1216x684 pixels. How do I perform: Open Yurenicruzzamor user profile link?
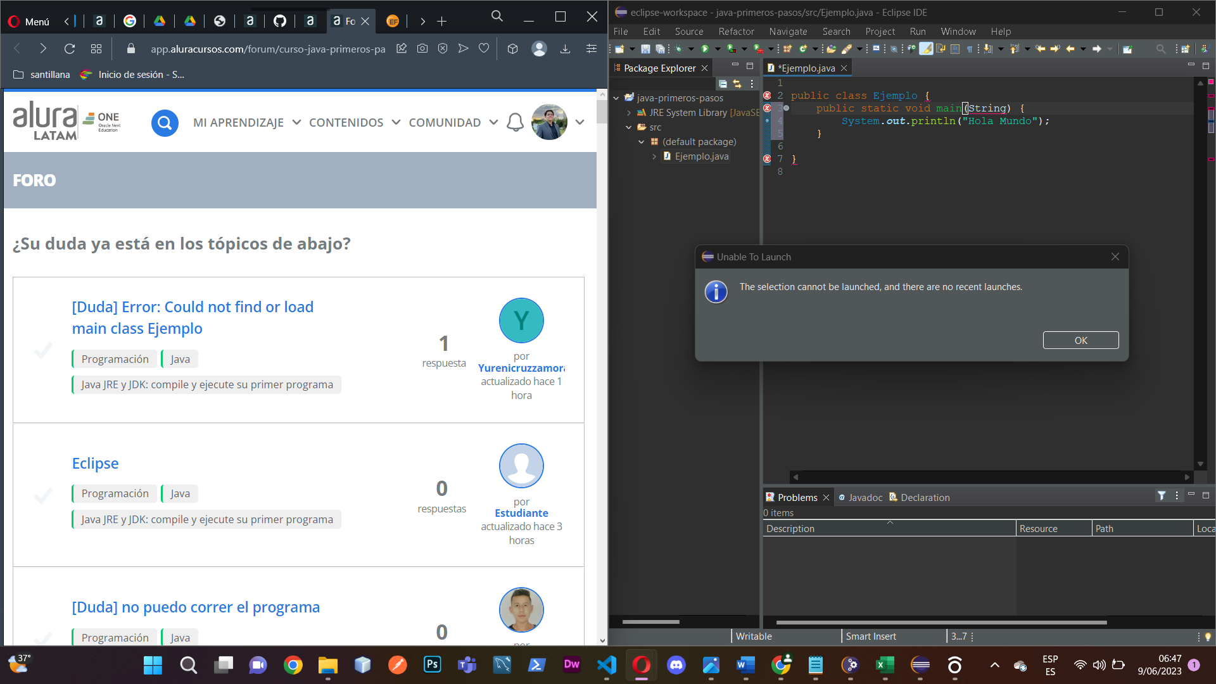[521, 368]
